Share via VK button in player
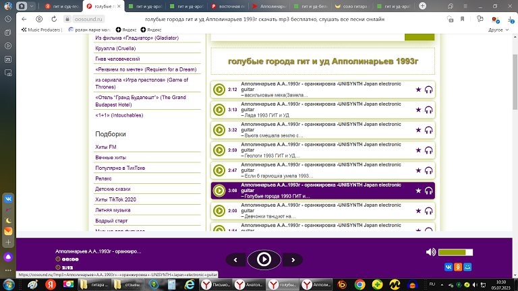This screenshot has height=291, width=518. [x=449, y=267]
